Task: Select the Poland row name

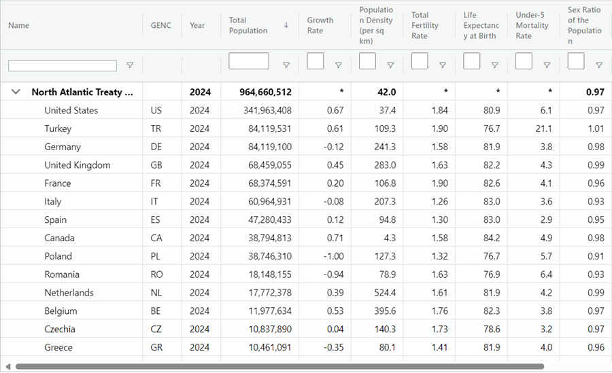Action: tap(58, 256)
